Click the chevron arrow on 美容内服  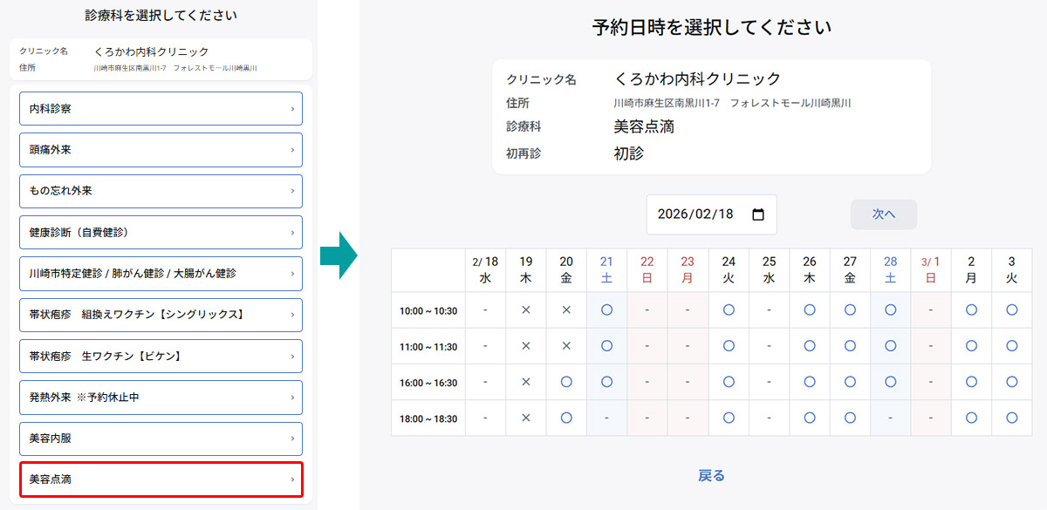tap(295, 439)
